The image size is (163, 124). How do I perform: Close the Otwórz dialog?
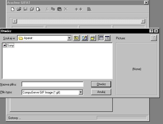(x=156, y=31)
